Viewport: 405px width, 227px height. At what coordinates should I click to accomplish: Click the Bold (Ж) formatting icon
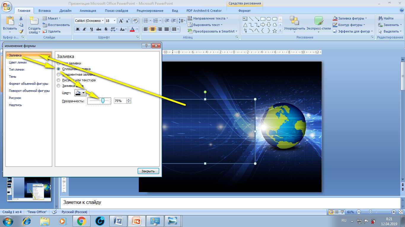click(78, 29)
